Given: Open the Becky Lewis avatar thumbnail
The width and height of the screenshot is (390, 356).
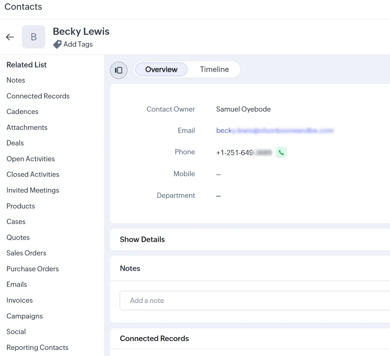Looking at the screenshot, I should click(34, 37).
